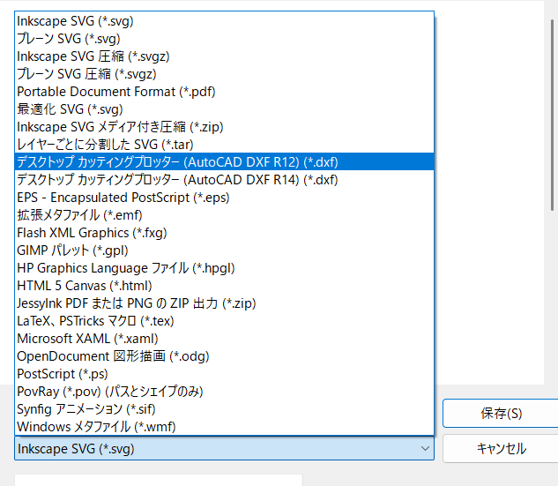Screen dimensions: 558x486
Task: Click the vertical scrollbar at right edge
Action: click(553, 116)
